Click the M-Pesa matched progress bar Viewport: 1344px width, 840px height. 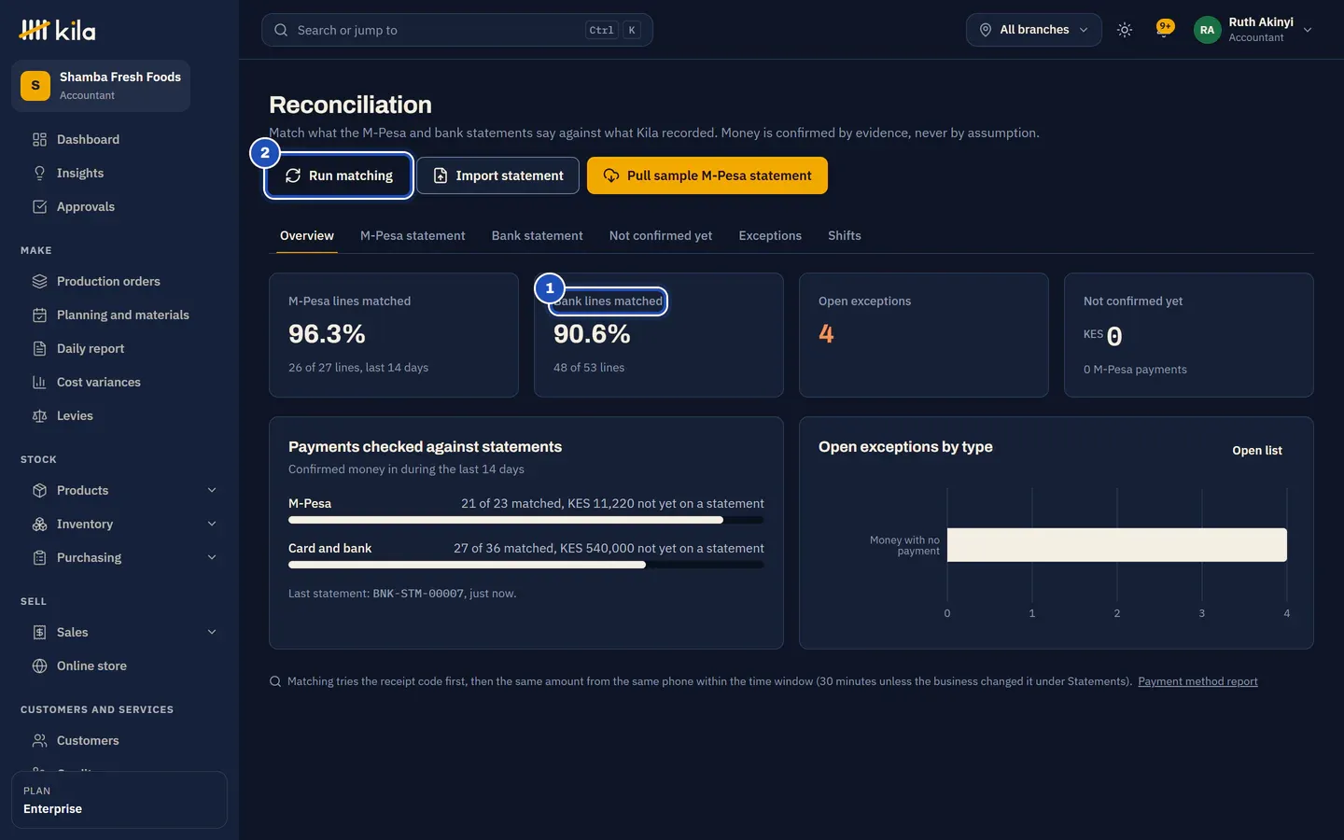pyautogui.click(x=526, y=520)
